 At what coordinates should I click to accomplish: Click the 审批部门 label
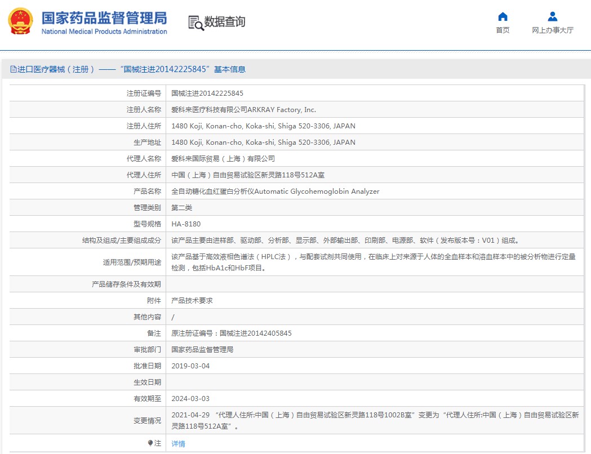(147, 350)
